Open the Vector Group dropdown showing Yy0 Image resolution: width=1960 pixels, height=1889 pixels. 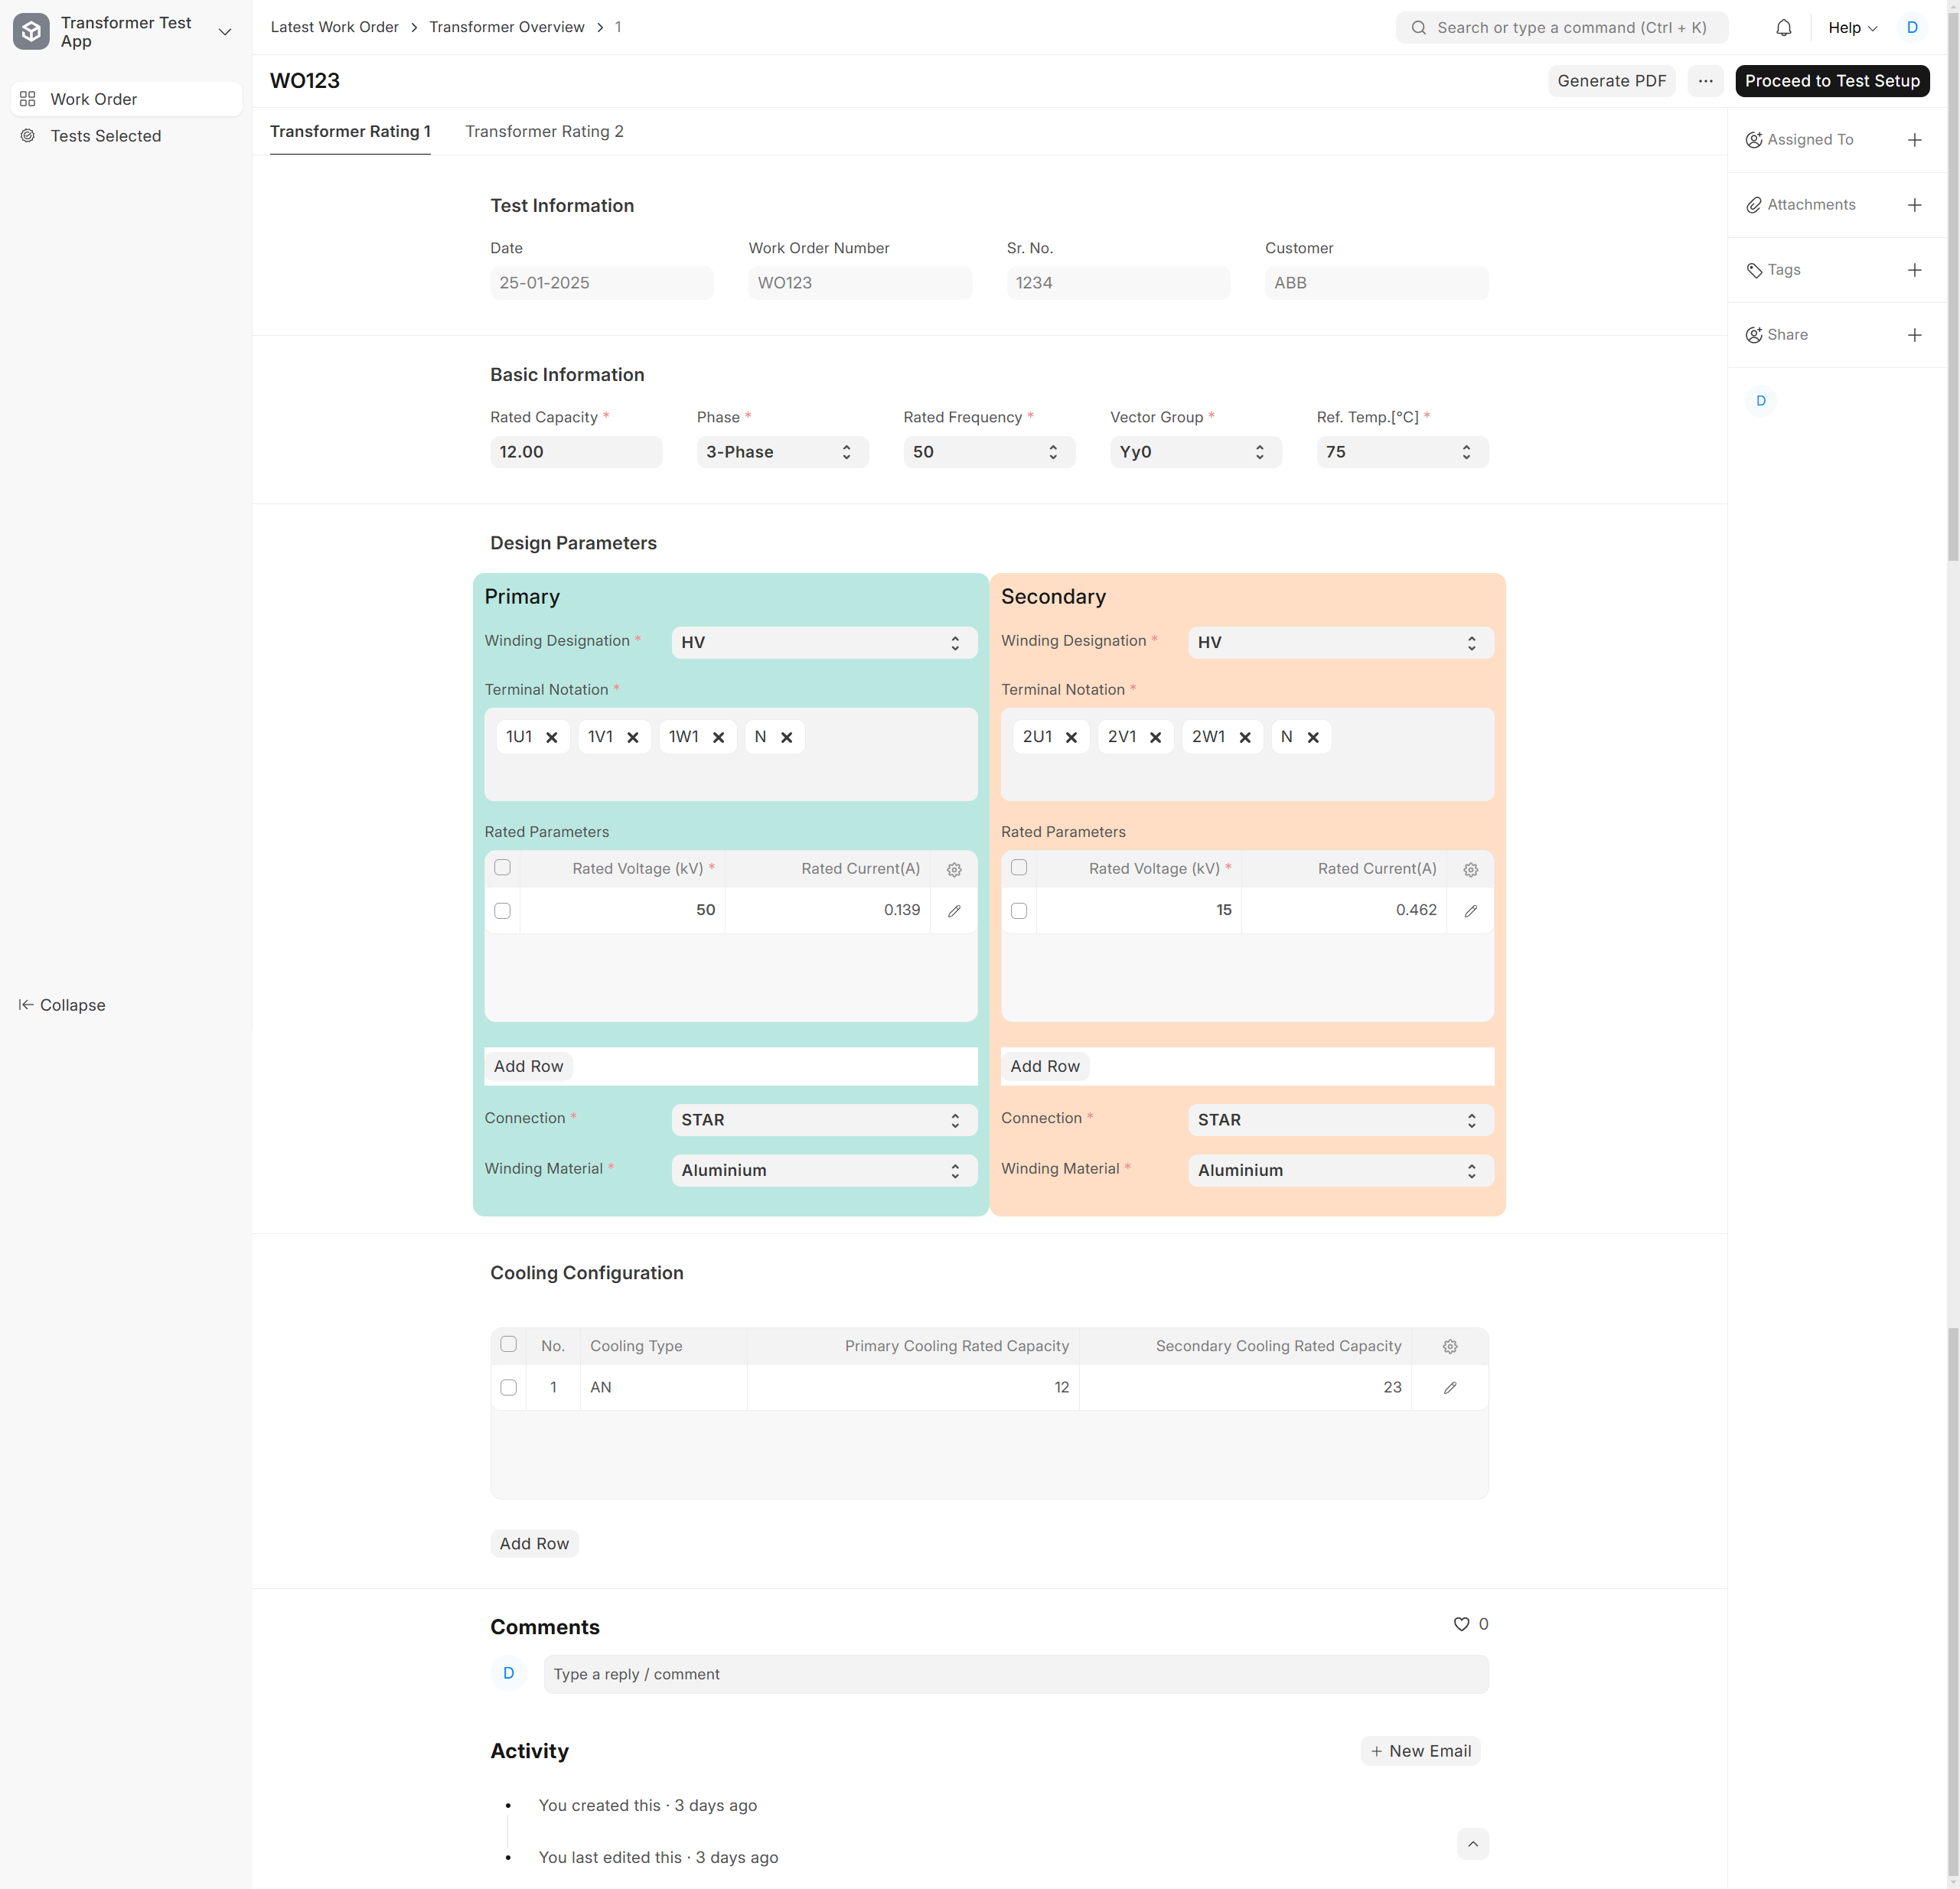point(1195,451)
